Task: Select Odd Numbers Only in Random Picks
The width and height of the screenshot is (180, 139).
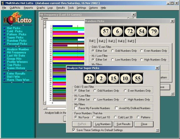Action: (x=124, y=51)
